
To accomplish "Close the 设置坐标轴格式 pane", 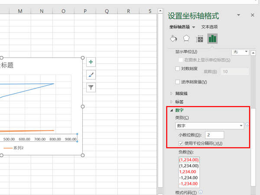I will coord(252,15).
